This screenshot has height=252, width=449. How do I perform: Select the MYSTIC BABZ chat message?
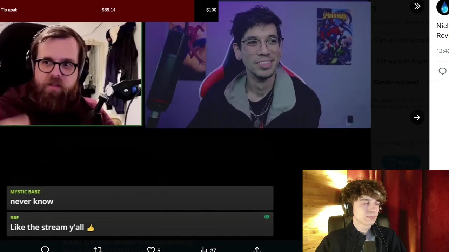click(140, 198)
